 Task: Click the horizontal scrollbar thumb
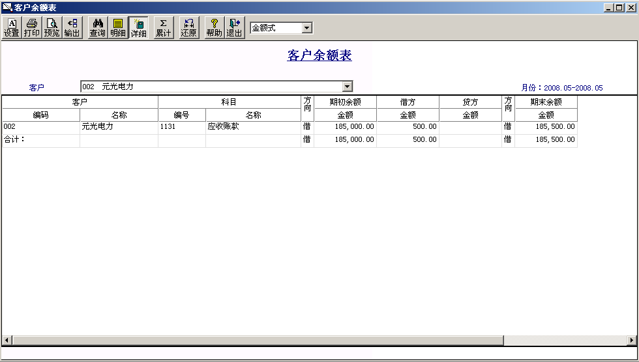click(x=258, y=340)
